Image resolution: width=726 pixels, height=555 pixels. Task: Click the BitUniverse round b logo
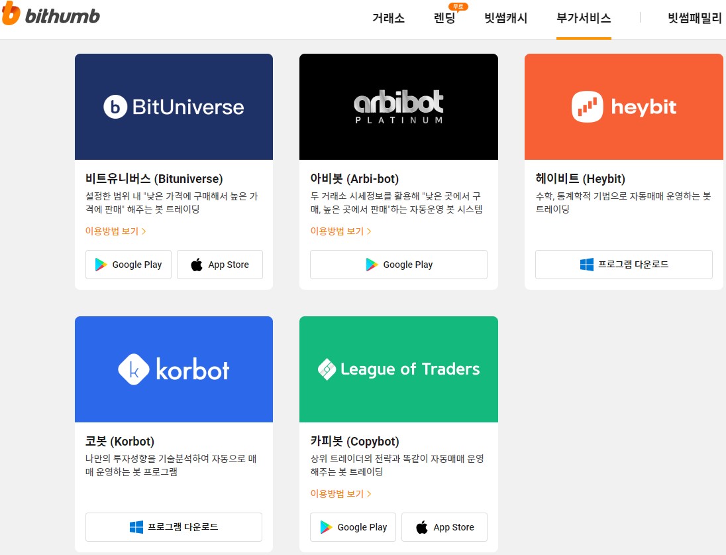point(115,107)
